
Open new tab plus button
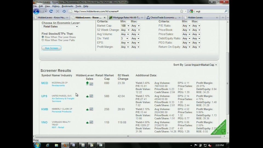(223, 18)
